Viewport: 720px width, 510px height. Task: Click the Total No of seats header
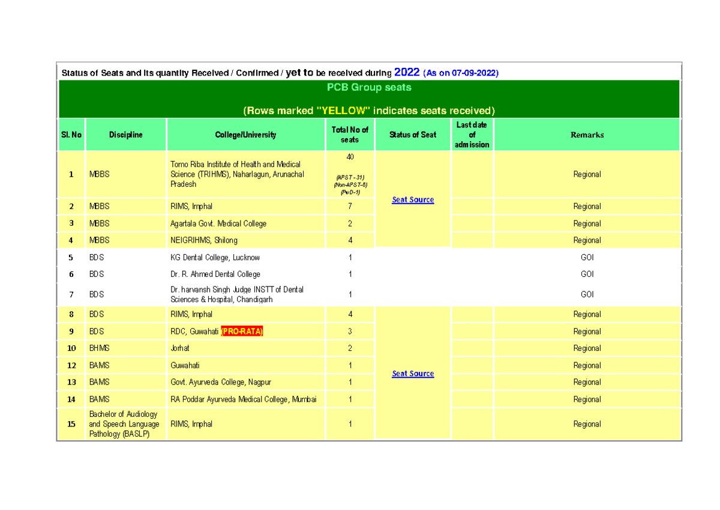coord(350,135)
